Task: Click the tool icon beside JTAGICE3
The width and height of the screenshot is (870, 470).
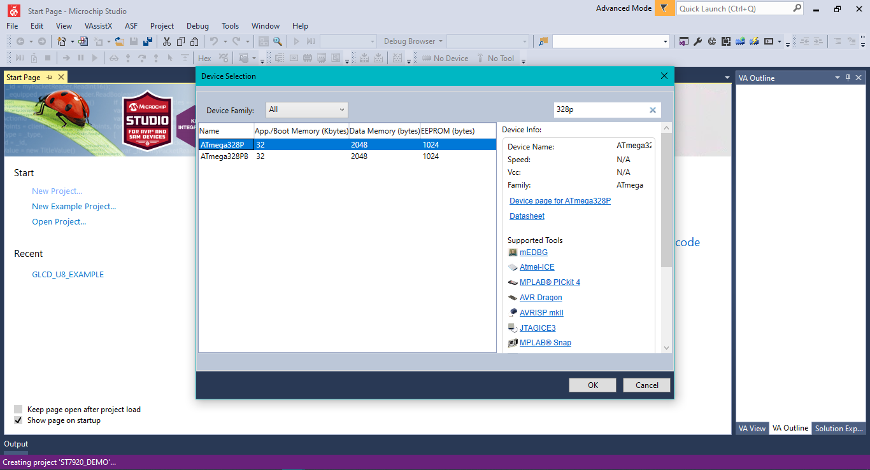Action: pos(513,328)
